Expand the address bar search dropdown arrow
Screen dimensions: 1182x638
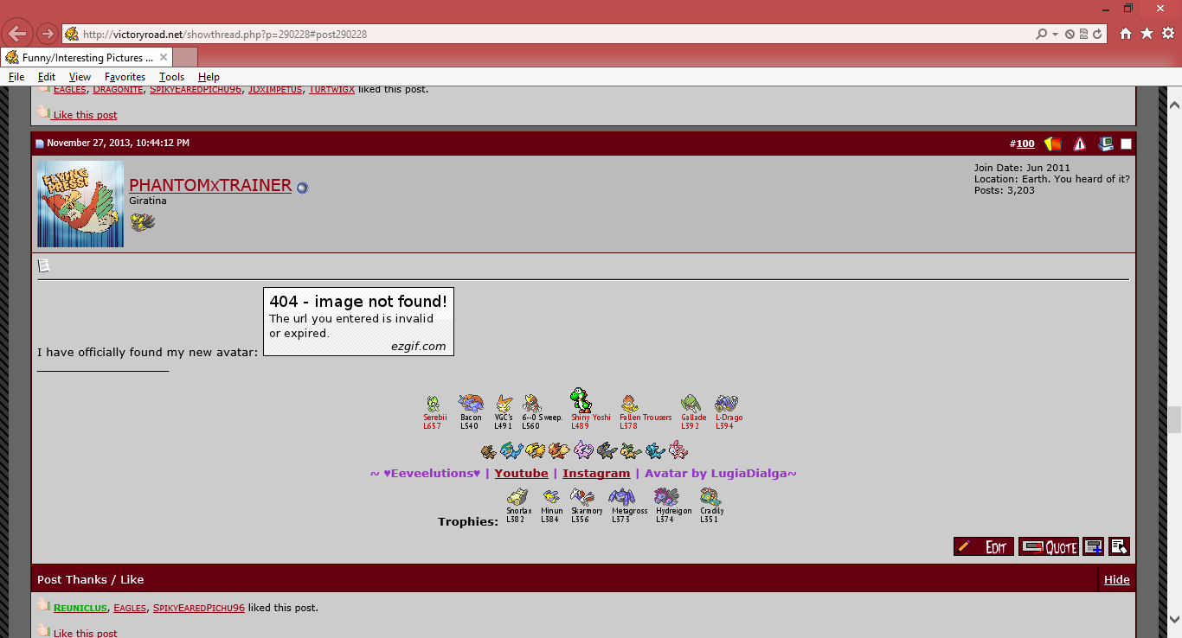pos(1055,35)
